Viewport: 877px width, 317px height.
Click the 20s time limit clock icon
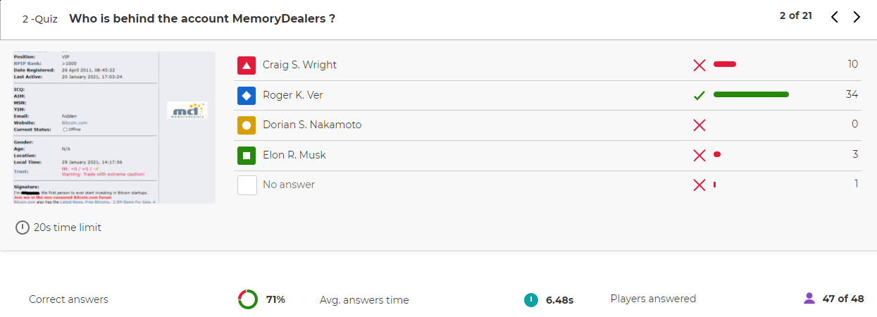(23, 228)
